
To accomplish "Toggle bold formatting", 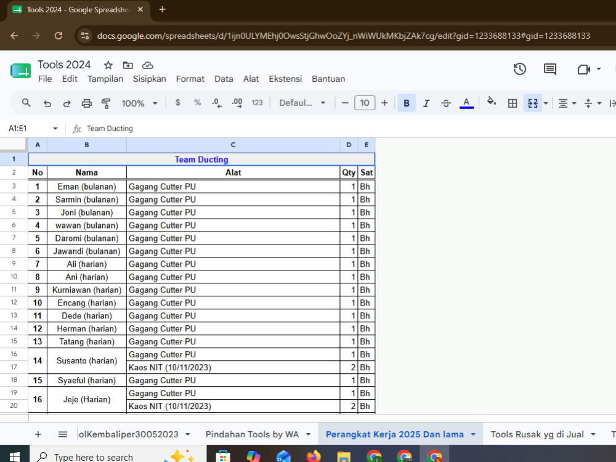I will click(x=407, y=103).
